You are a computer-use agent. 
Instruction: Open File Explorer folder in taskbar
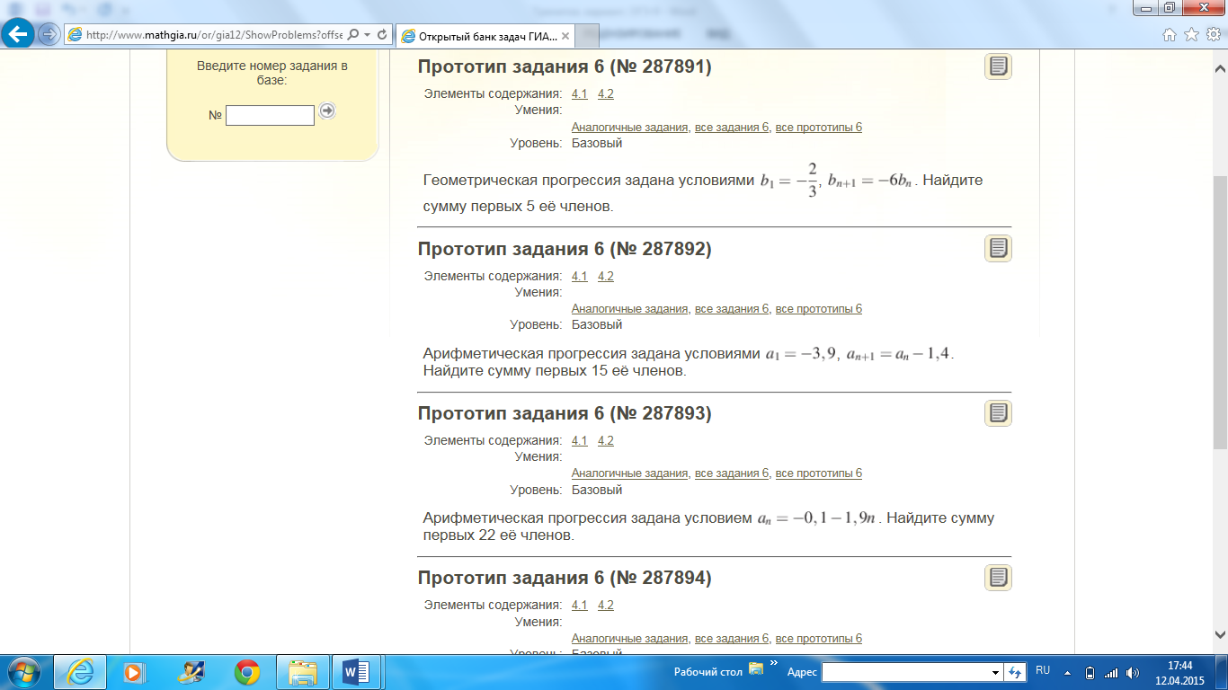(303, 672)
